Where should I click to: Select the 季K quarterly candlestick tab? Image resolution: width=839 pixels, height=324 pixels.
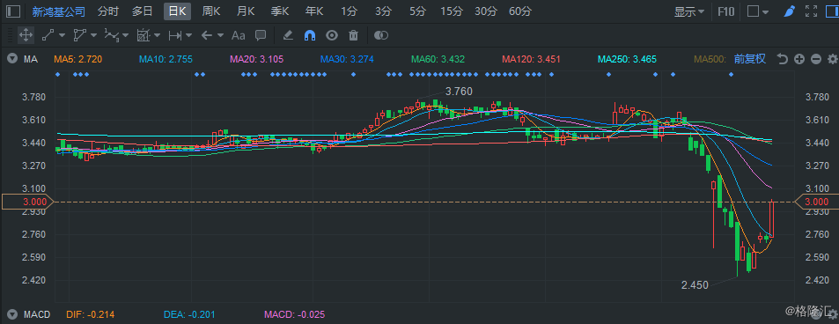280,11
